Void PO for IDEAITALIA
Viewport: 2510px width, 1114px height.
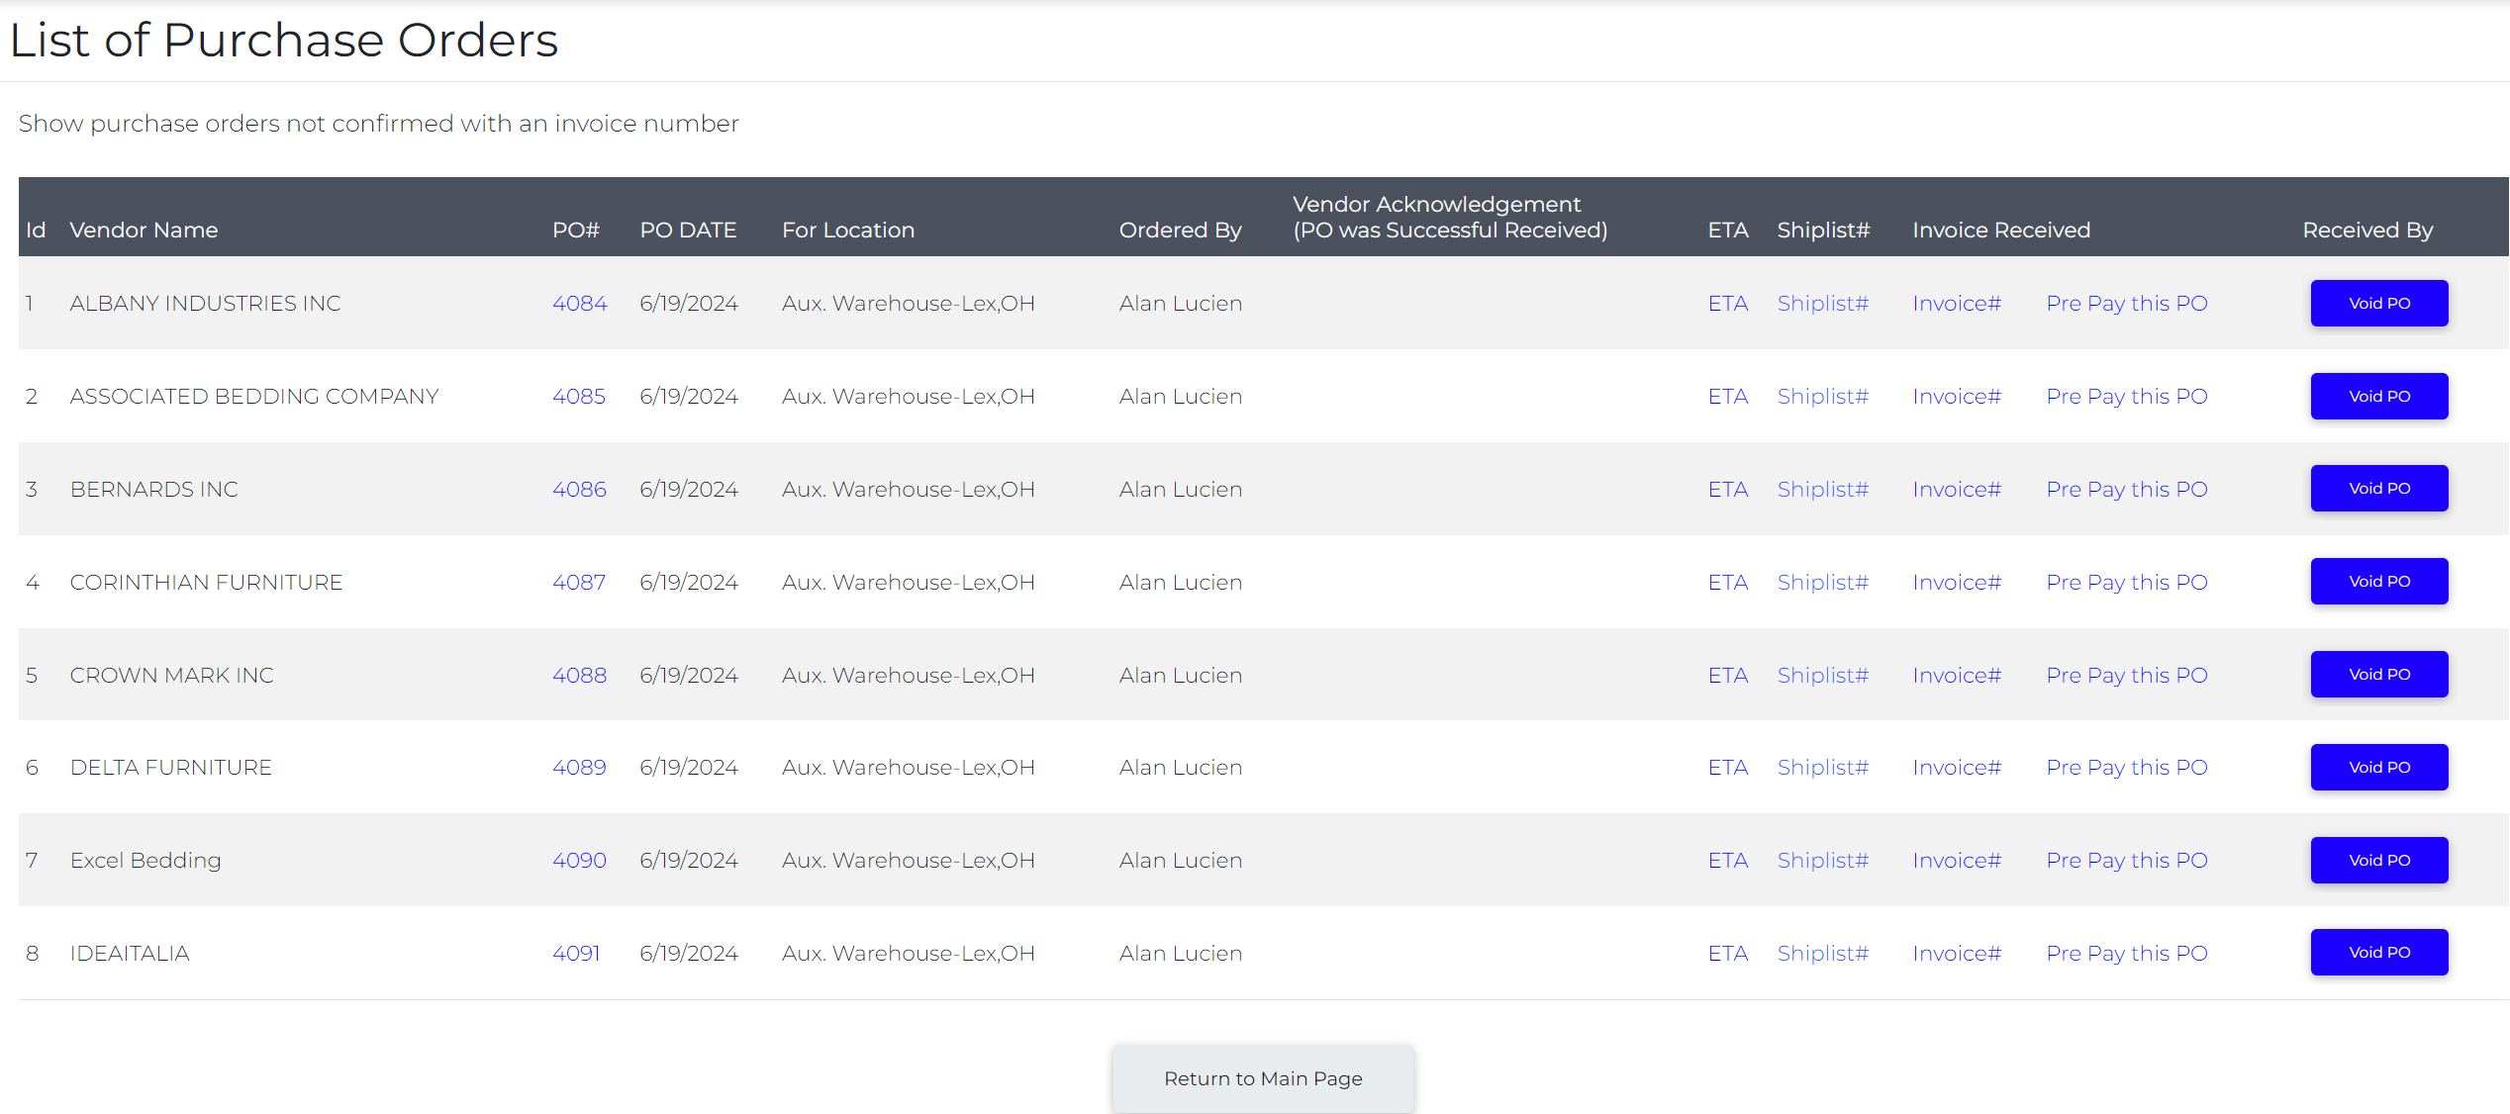click(2378, 952)
